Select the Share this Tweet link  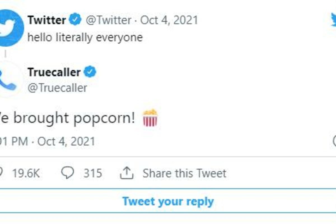[x=184, y=173]
